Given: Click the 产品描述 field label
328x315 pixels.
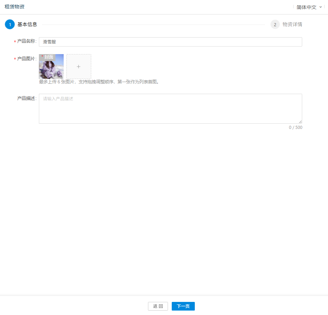Looking at the screenshot, I should (x=27, y=98).
